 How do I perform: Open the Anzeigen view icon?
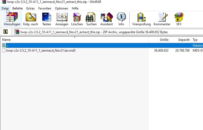click(62, 19)
